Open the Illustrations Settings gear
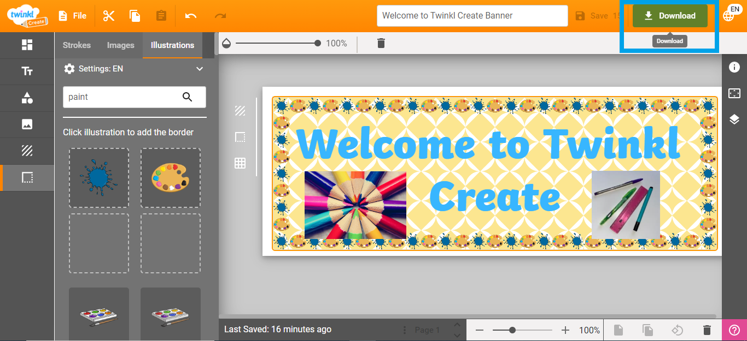This screenshot has height=341, width=747. point(69,68)
